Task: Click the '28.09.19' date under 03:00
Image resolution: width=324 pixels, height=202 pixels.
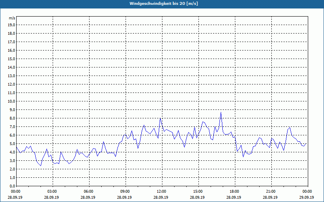Action: tap(52, 198)
